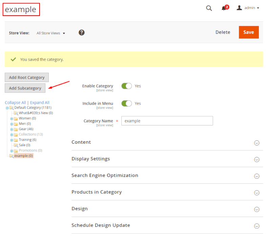Collapse Default Category using its minus icon
This screenshot has width=271, height=239.
point(7,107)
